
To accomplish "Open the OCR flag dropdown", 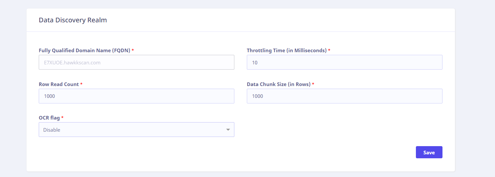I will pyautogui.click(x=136, y=130).
